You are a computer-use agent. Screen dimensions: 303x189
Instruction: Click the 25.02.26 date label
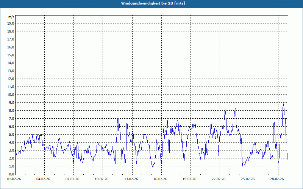click(x=248, y=180)
